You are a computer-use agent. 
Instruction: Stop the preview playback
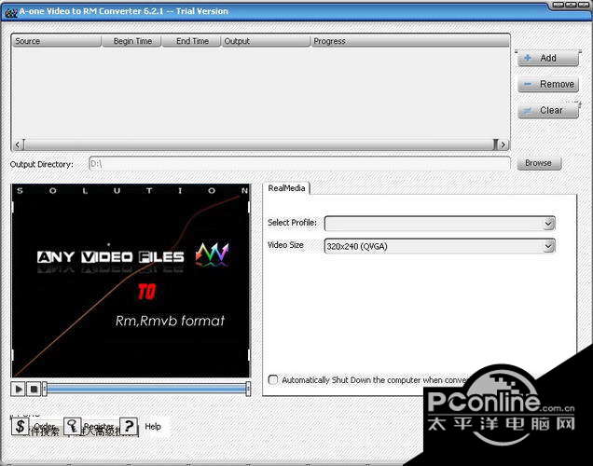point(34,389)
